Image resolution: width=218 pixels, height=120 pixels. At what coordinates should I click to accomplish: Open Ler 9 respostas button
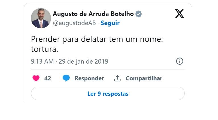(x=108, y=93)
